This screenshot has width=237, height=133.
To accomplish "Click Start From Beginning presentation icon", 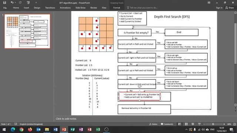I will pyautogui.click(x=28, y=3).
